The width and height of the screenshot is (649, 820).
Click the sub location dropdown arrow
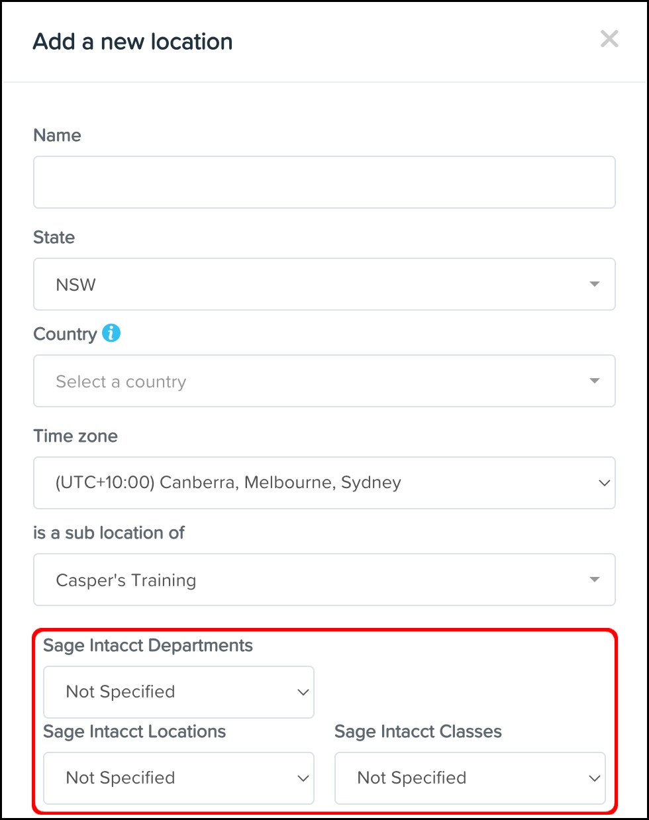click(x=595, y=580)
